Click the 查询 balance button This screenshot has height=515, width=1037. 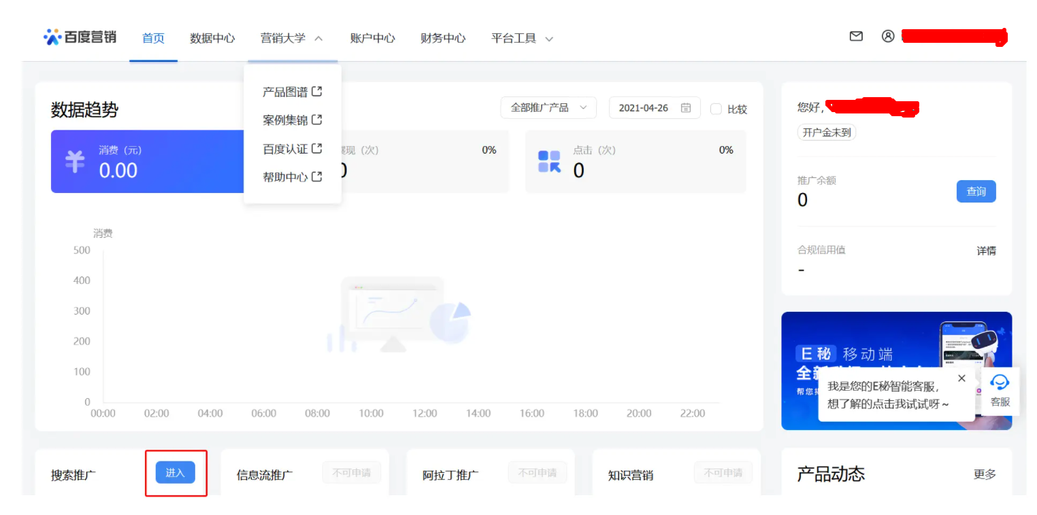(976, 192)
